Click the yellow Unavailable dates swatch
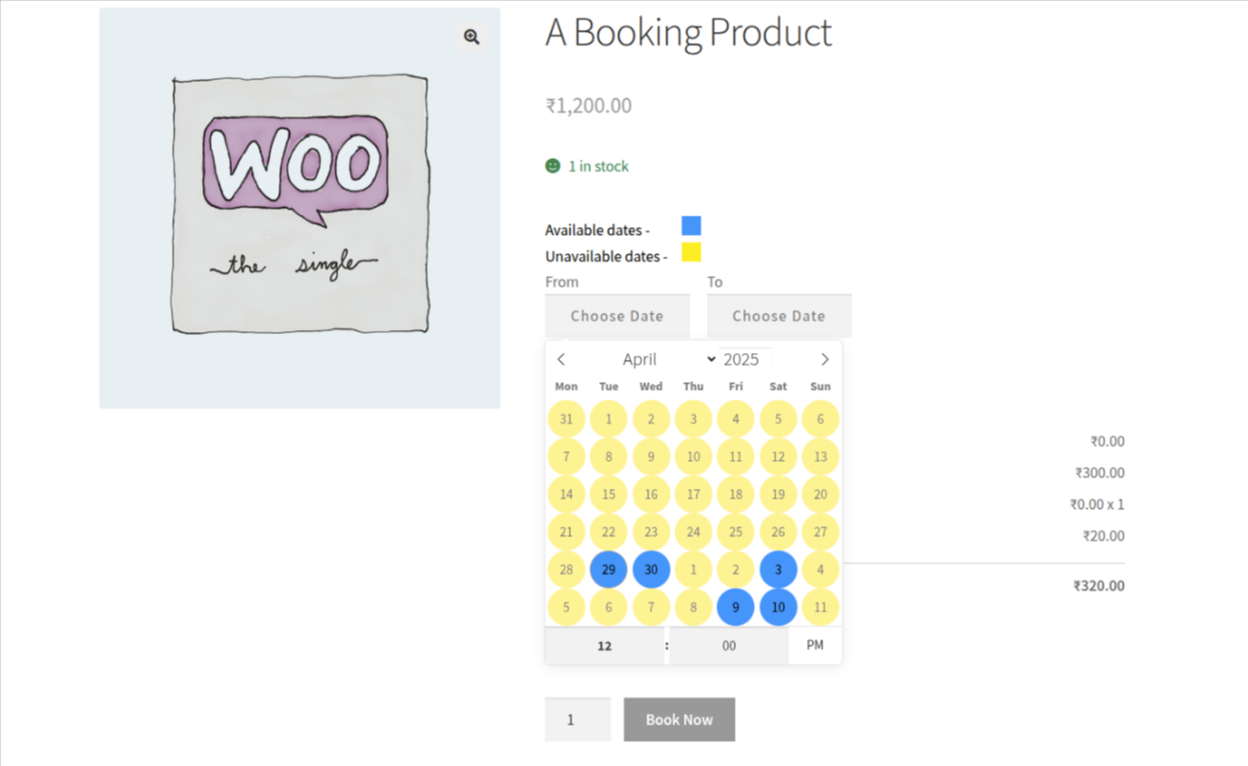 691,253
